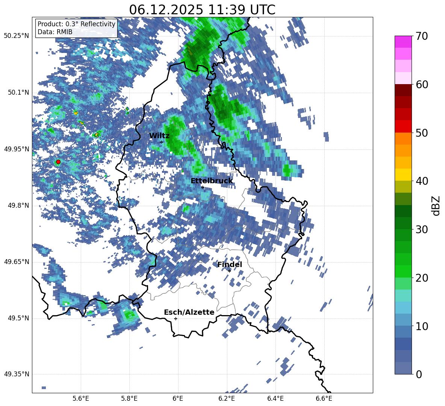This screenshot has height=406, width=445.
Task: Click the 5.6°E longitude label
Action: [81, 398]
